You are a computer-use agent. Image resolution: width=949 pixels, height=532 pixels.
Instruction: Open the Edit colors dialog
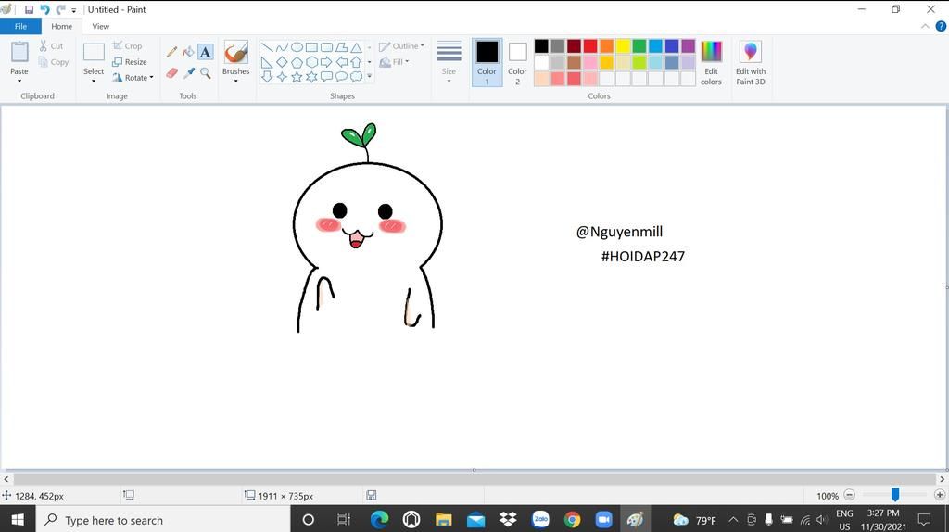(711, 63)
